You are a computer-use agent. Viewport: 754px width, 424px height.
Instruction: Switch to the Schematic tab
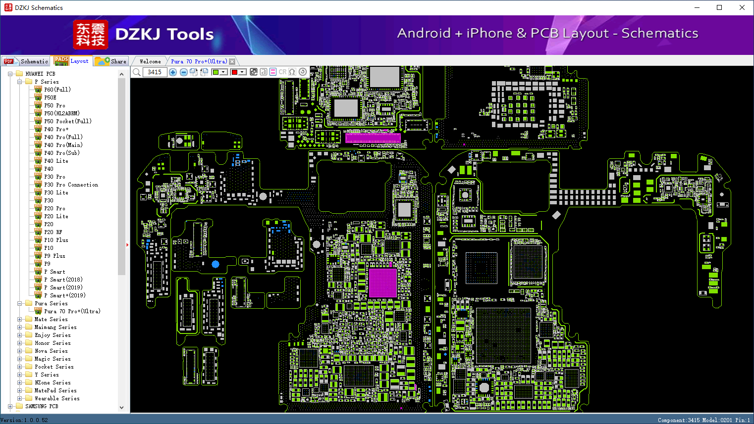pos(26,61)
